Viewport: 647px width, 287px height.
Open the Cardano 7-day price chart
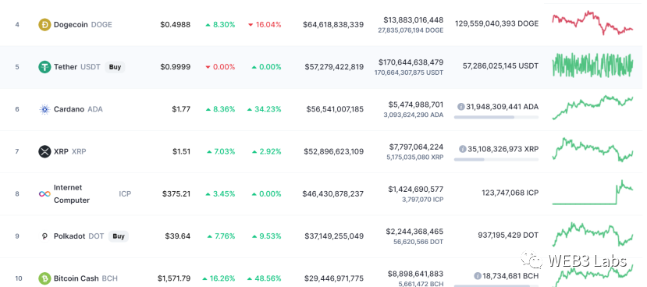pos(592,107)
